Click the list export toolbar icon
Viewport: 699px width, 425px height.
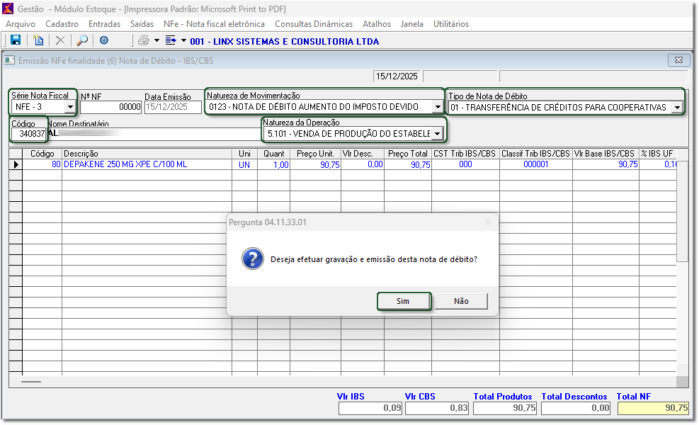coord(171,40)
